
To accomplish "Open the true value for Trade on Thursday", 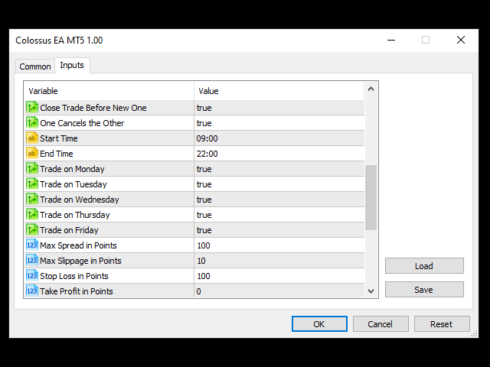I will (x=279, y=215).
